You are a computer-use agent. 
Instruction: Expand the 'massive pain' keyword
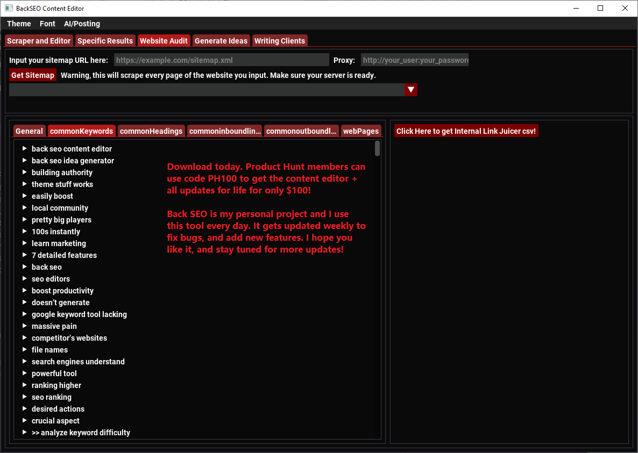(24, 326)
